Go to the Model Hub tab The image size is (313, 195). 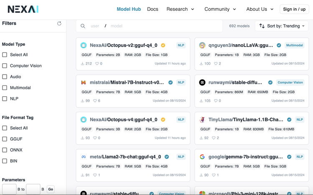point(129,9)
